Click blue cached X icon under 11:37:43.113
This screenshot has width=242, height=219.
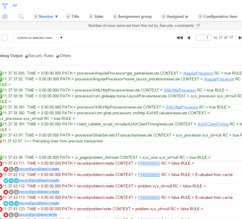(6, 204)
